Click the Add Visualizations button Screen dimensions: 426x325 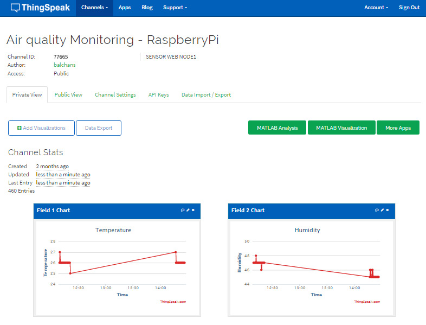point(41,128)
